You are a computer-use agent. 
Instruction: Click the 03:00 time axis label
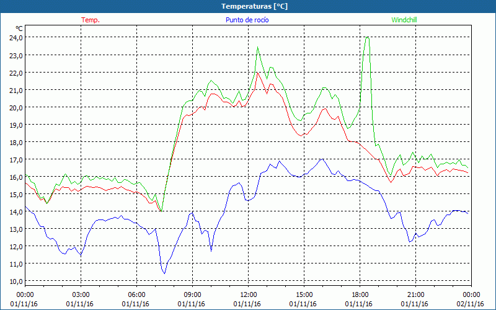pos(81,295)
